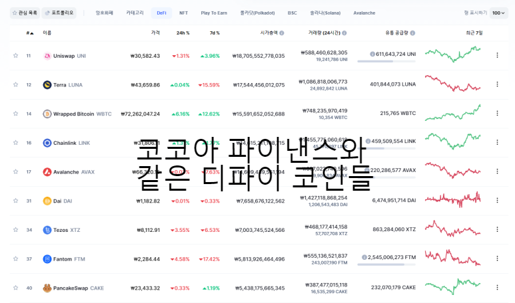This screenshot has width=515, height=303.
Task: Star Uniswap to add to watchlist
Action: click(x=15, y=56)
